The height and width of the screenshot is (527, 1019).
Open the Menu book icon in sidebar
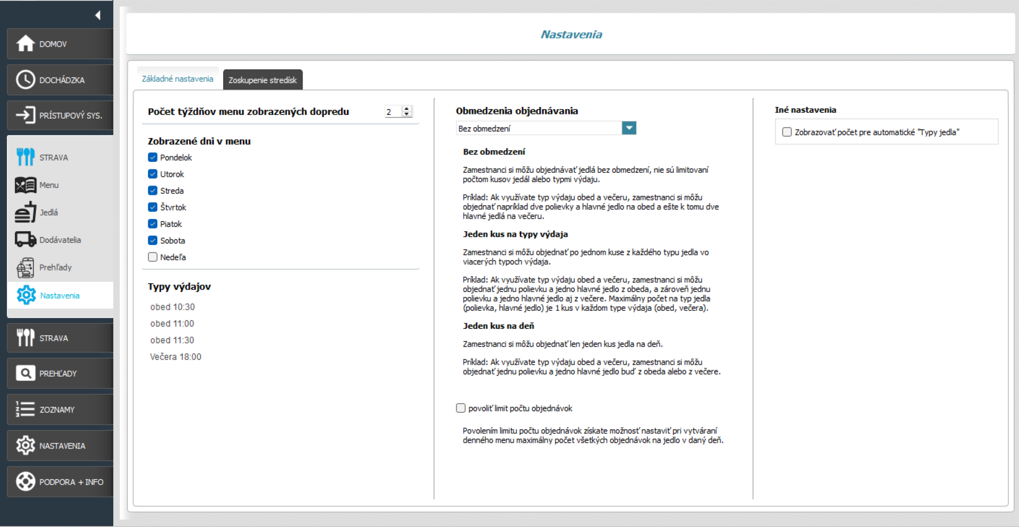(x=25, y=185)
